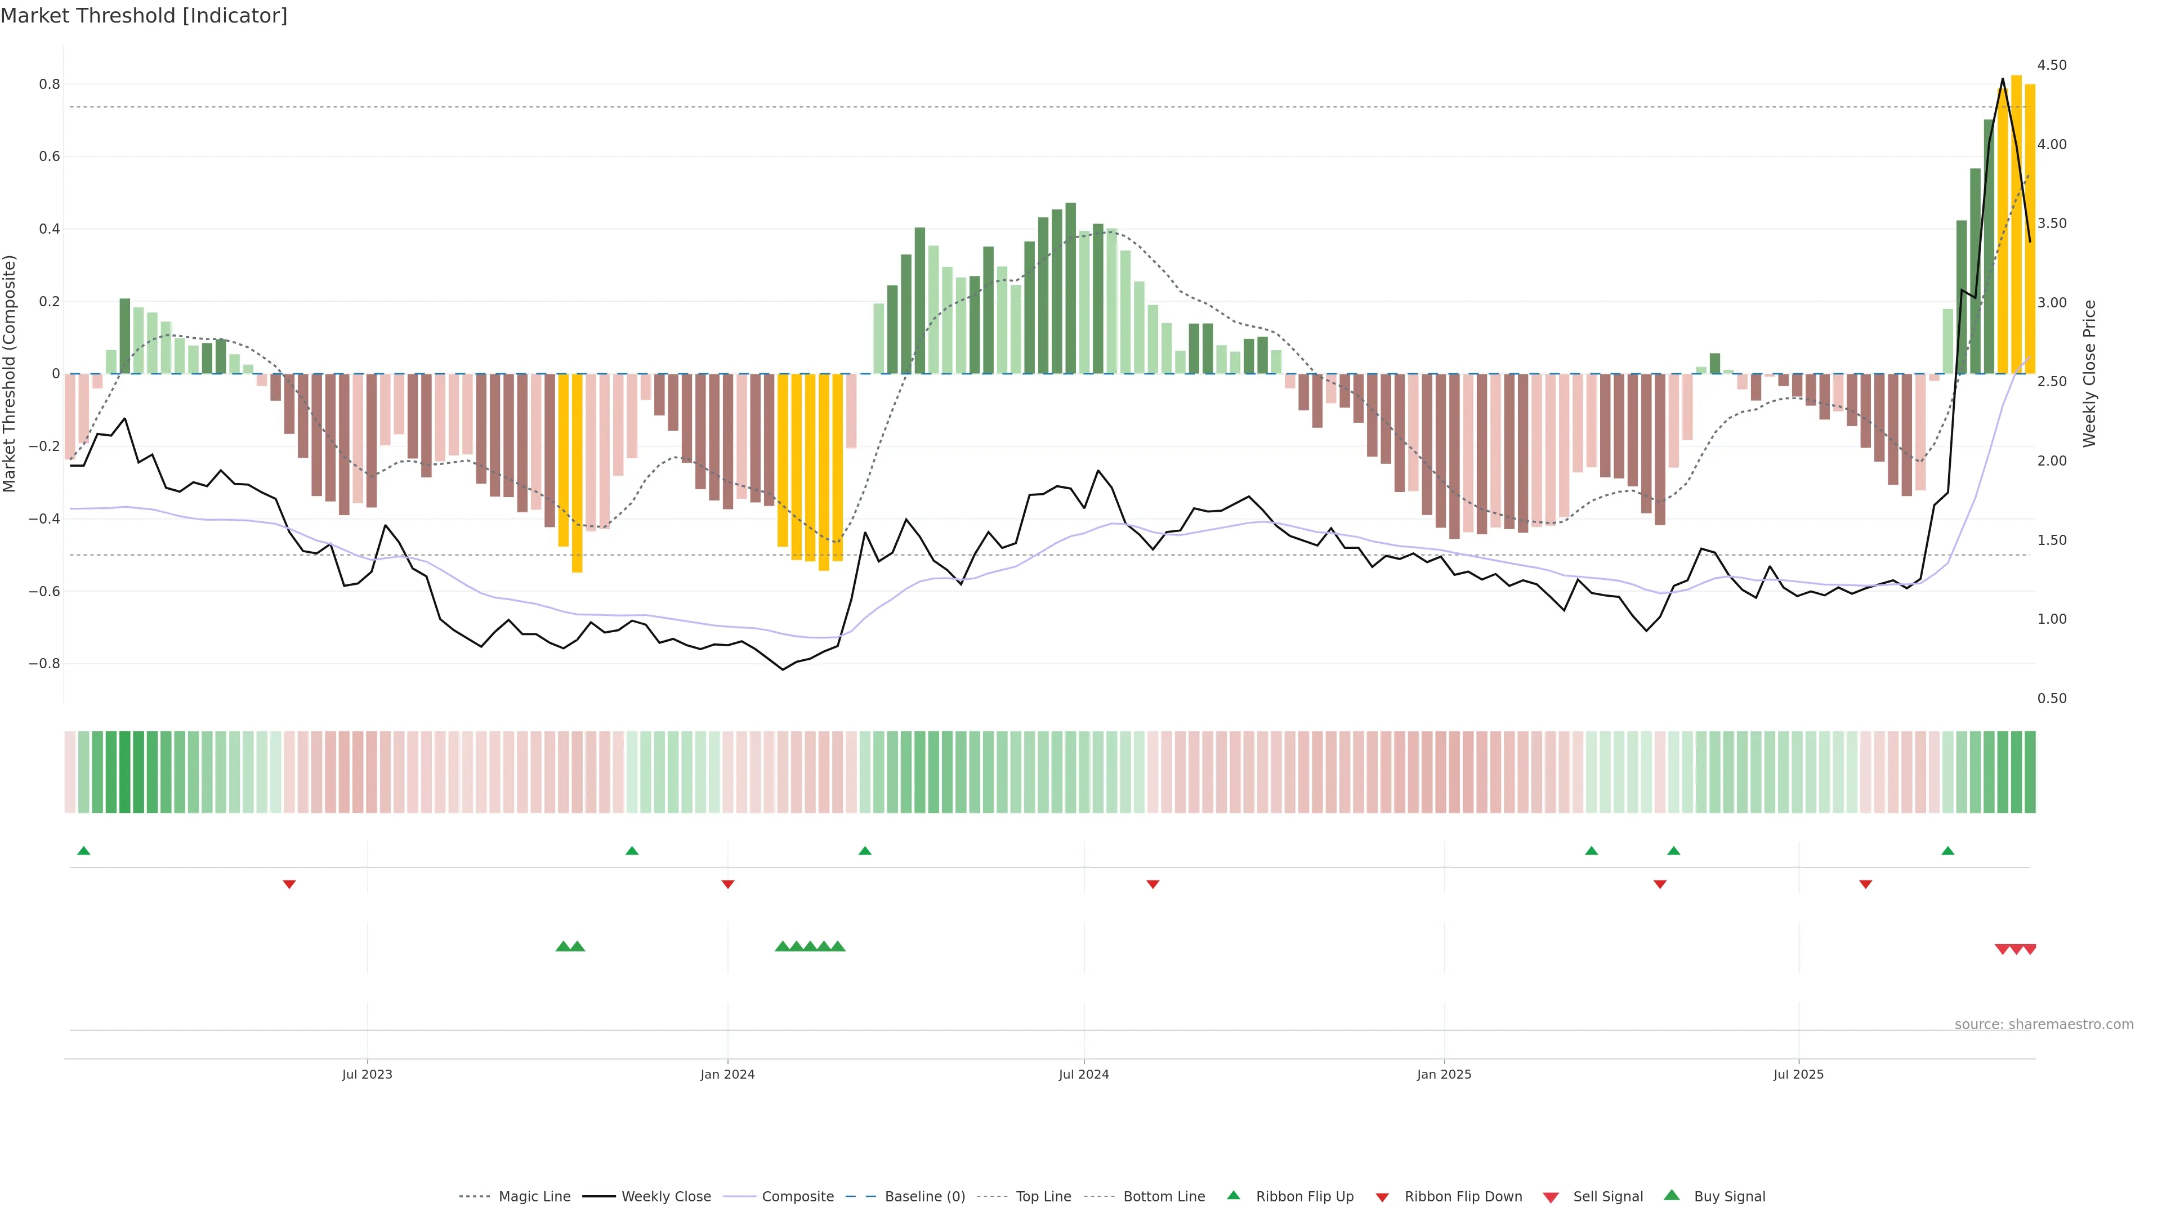The width and height of the screenshot is (2162, 1216).
Task: Click the Buy Signal legend triangle icon
Action: click(1671, 1195)
